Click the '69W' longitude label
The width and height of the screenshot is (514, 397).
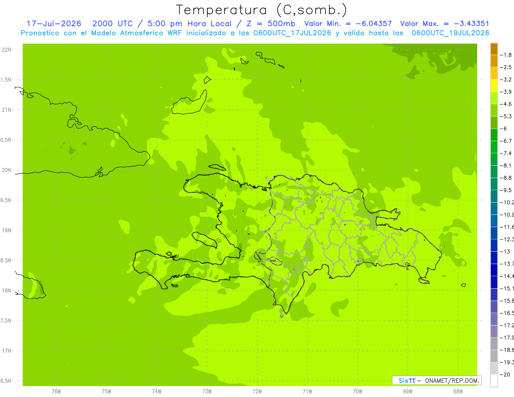point(407,391)
